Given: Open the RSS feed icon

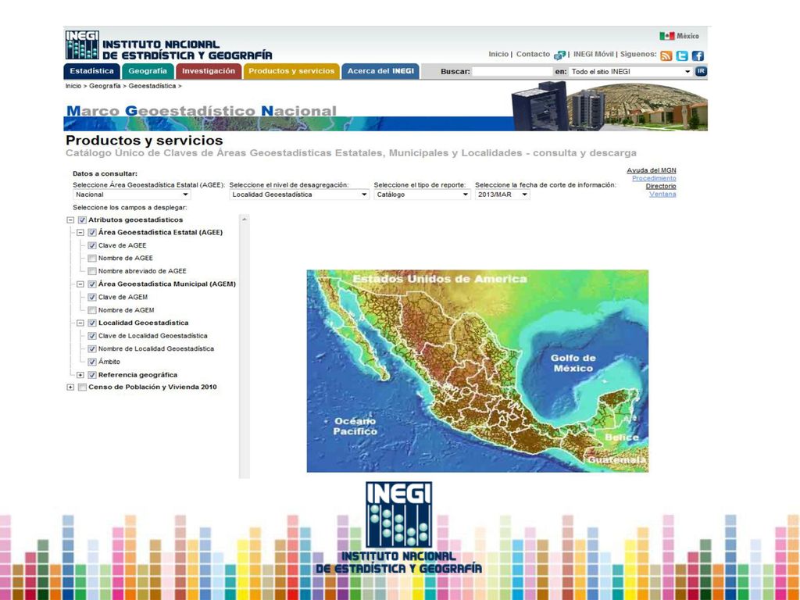Looking at the screenshot, I should tap(666, 55).
